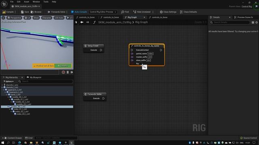The width and height of the screenshot is (259, 145).
Task: Open the Lit view mode dropdown
Action: click(x=28, y=18)
